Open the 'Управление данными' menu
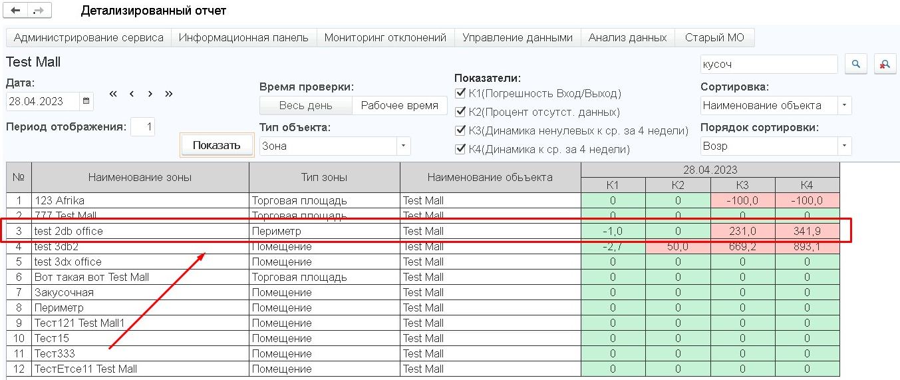900x380 pixels. [x=518, y=38]
